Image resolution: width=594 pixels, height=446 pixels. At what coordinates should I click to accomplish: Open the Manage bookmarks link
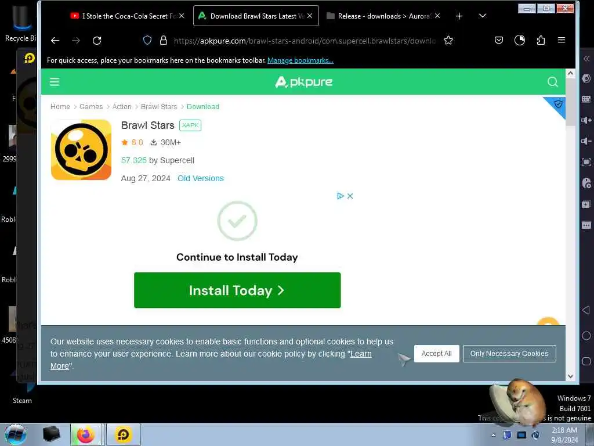pos(300,60)
